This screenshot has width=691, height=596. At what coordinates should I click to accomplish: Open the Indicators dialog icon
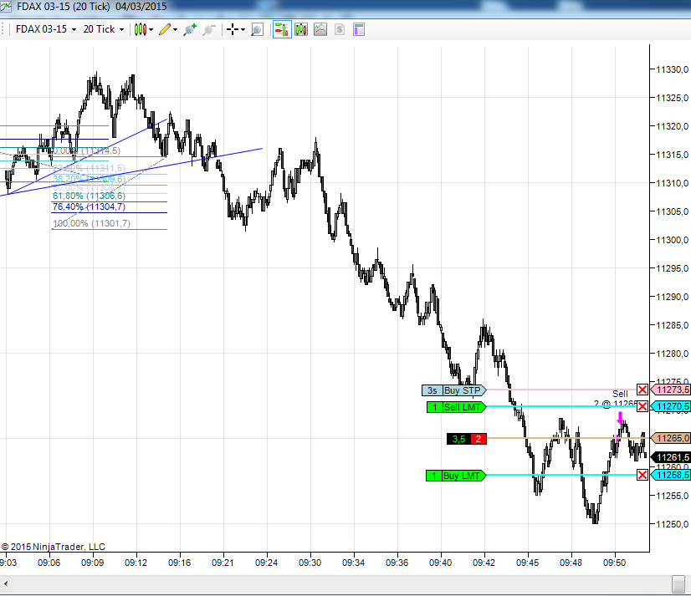(320, 29)
